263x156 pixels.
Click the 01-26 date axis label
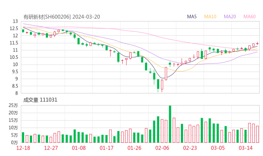(134, 148)
